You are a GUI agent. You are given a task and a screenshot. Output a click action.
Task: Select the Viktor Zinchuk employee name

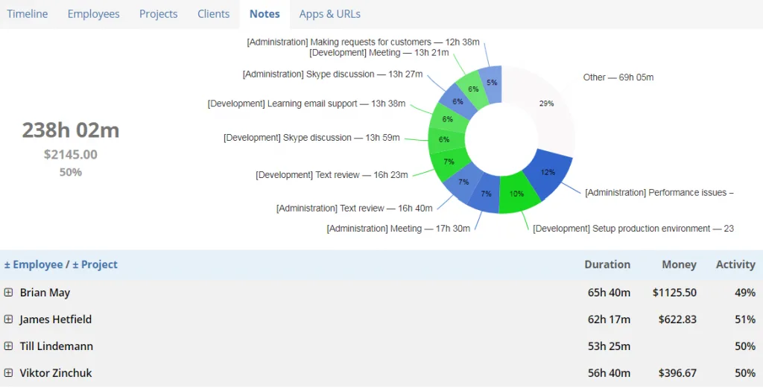point(55,373)
